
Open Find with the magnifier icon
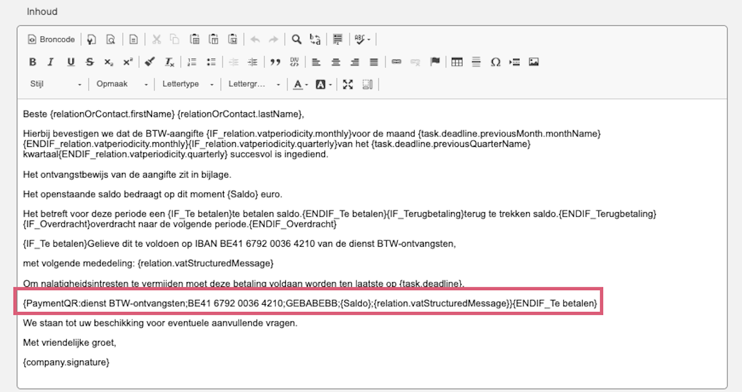[296, 39]
